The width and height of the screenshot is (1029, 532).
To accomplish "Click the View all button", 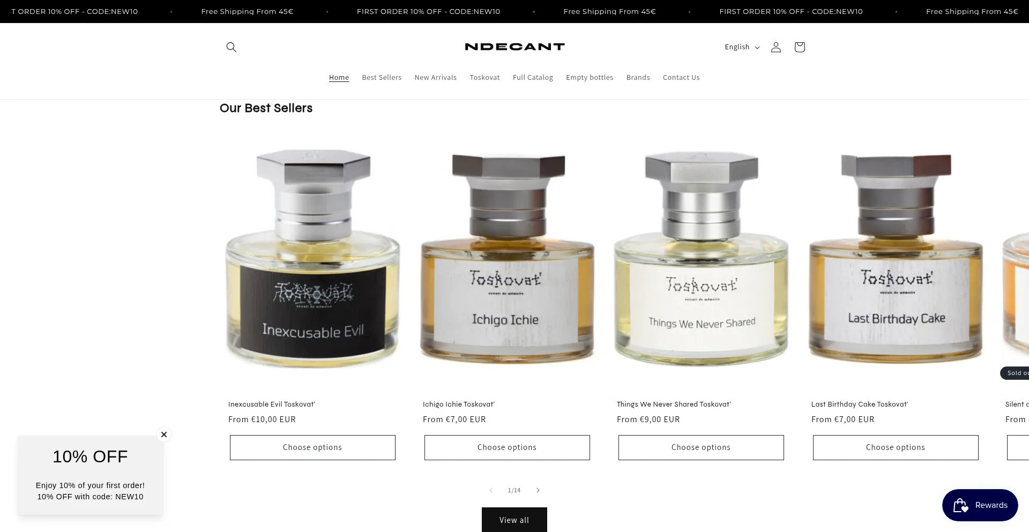I will [x=514, y=520].
